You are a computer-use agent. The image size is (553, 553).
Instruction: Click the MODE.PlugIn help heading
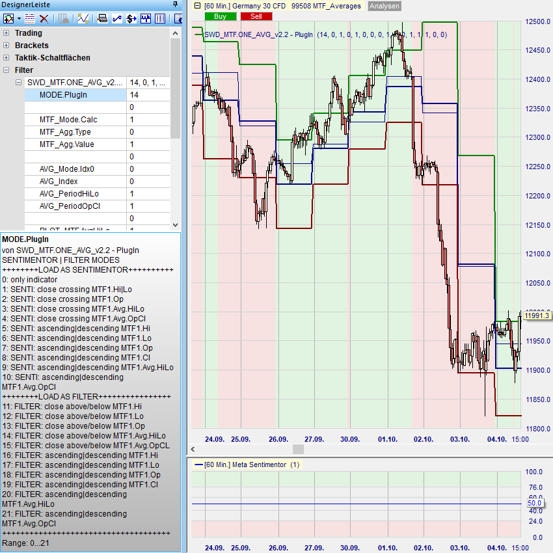point(25,239)
